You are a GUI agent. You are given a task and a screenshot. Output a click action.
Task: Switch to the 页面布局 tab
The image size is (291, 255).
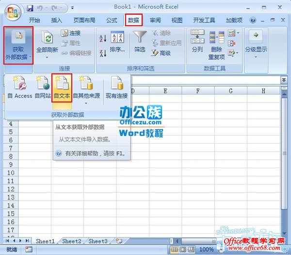pyautogui.click(x=84, y=20)
